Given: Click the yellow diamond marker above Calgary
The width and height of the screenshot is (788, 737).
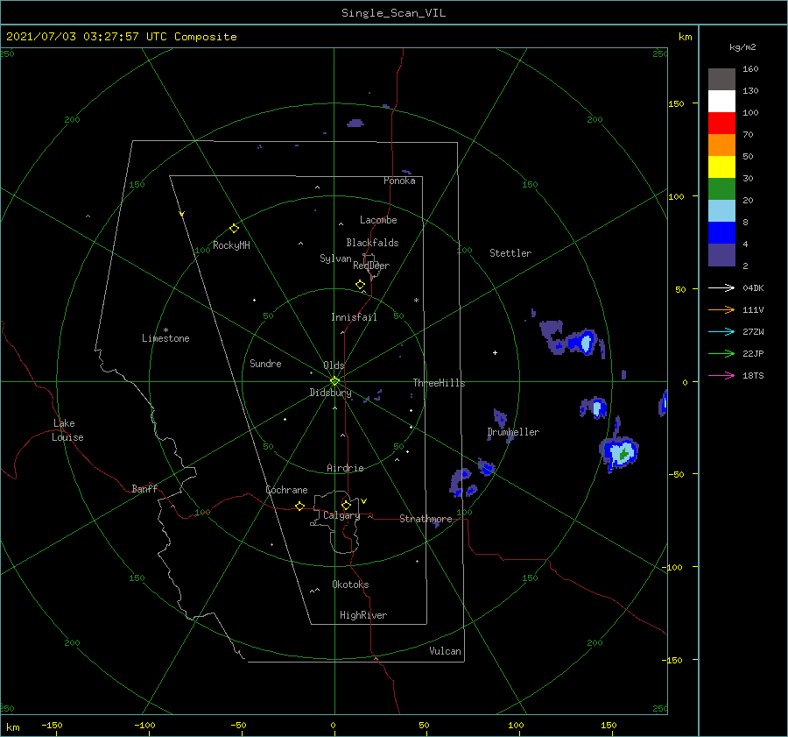Looking at the screenshot, I should tap(346, 505).
